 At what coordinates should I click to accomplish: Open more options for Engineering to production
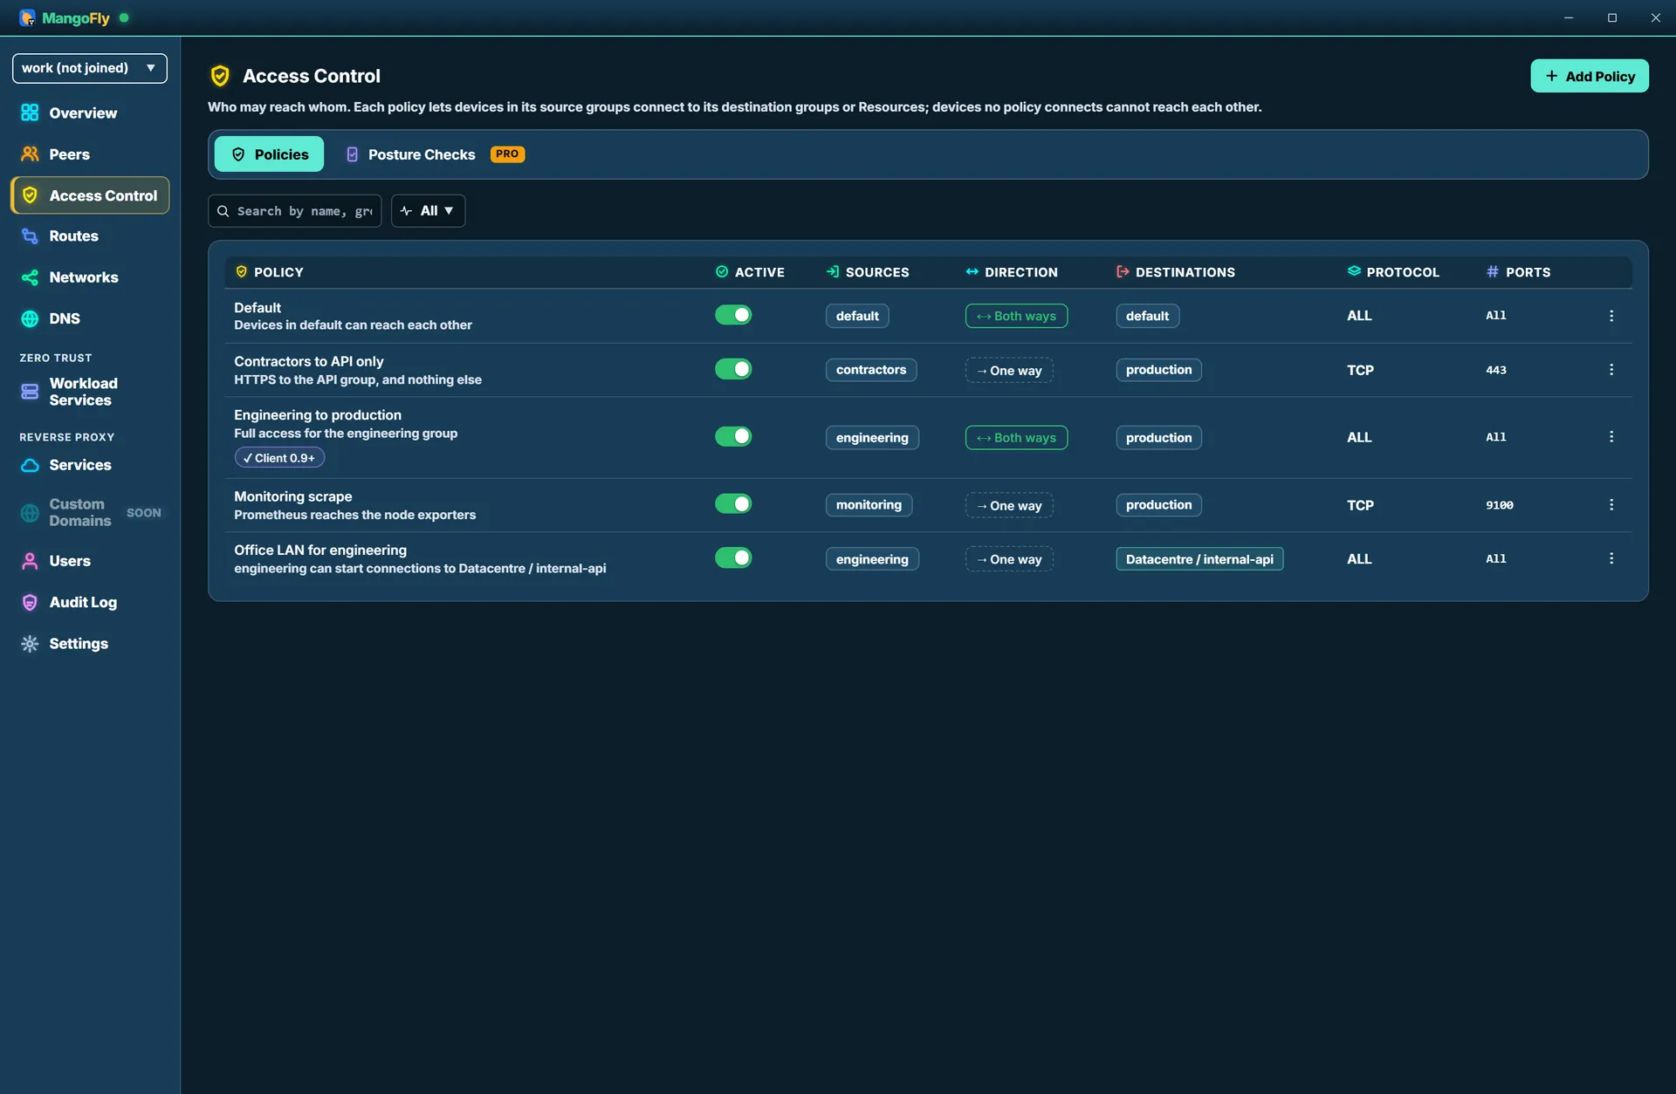[1611, 437]
